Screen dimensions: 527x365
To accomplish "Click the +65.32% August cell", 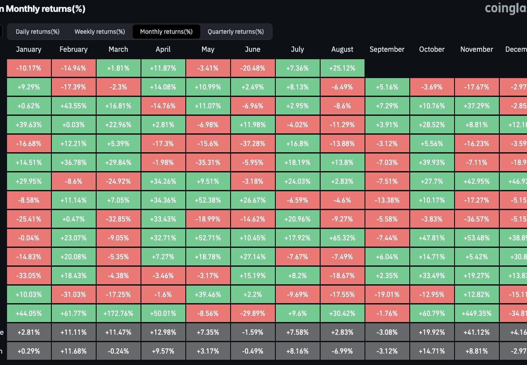I will click(342, 238).
